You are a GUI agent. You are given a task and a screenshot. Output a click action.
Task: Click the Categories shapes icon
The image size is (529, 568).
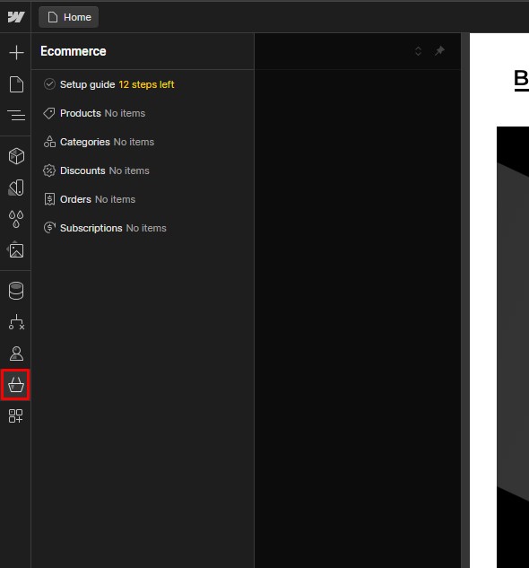pyautogui.click(x=49, y=142)
